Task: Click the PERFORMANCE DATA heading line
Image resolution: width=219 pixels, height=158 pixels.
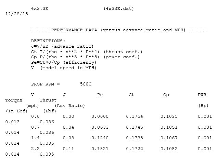Action: [119, 30]
